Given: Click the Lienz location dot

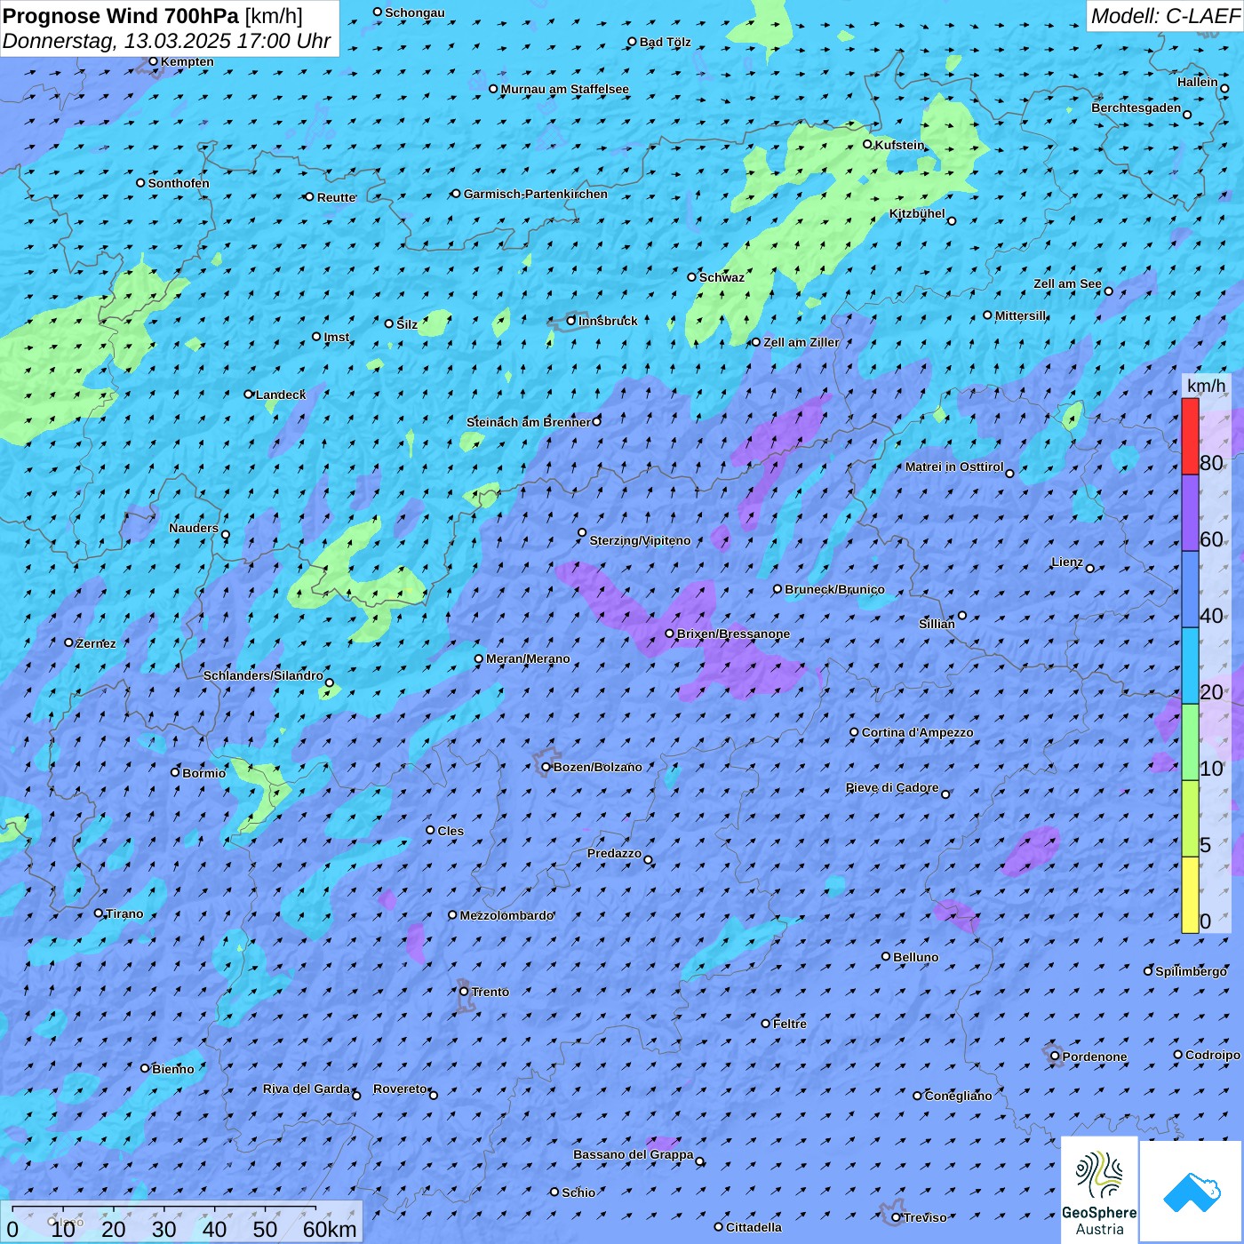Looking at the screenshot, I should coord(1090,569).
